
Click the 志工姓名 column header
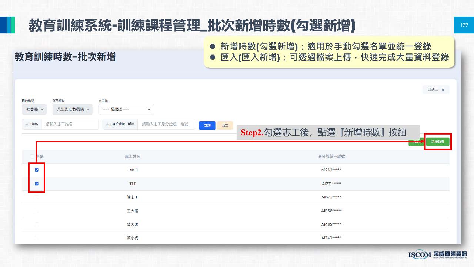pyautogui.click(x=133, y=156)
